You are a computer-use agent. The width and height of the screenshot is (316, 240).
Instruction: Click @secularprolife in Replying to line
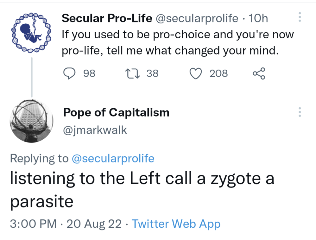click(x=113, y=158)
